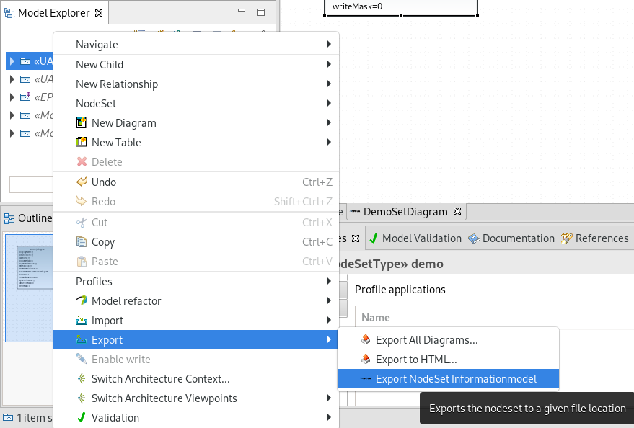This screenshot has height=428, width=634.
Task: Click Export All Diagrams icon
Action: click(x=366, y=340)
